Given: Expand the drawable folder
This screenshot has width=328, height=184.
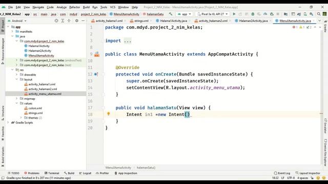Looking at the screenshot, I should pos(16,75).
